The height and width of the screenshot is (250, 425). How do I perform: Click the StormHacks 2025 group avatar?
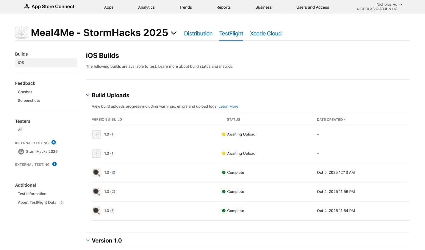point(21,152)
